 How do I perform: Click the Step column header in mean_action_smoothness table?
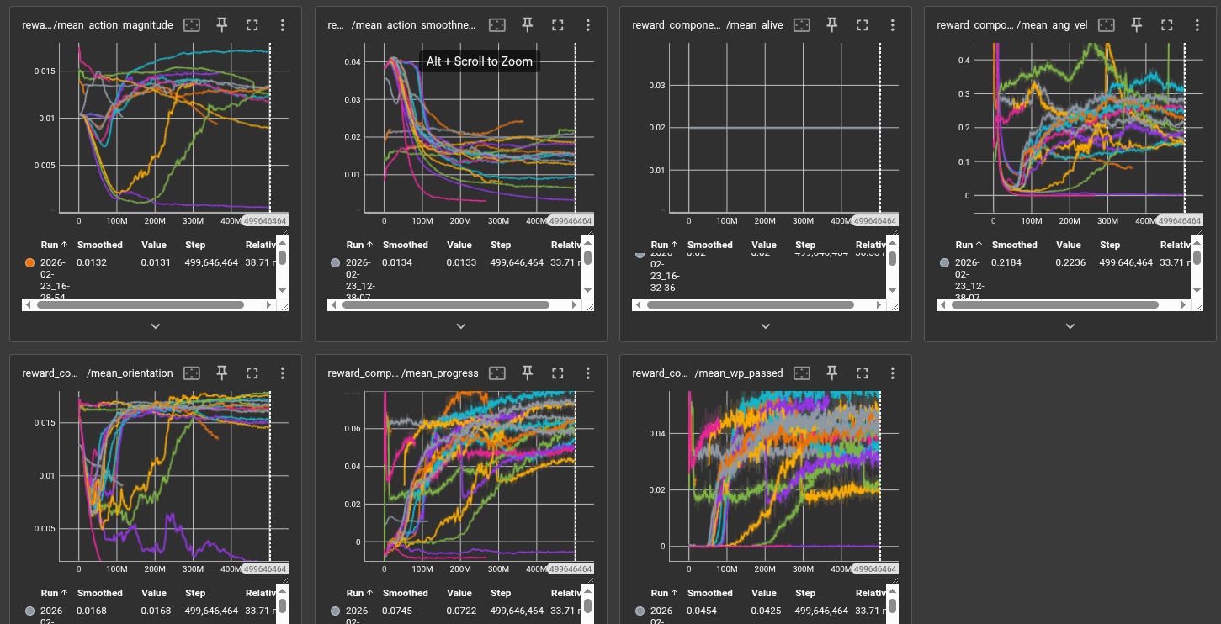(x=501, y=245)
